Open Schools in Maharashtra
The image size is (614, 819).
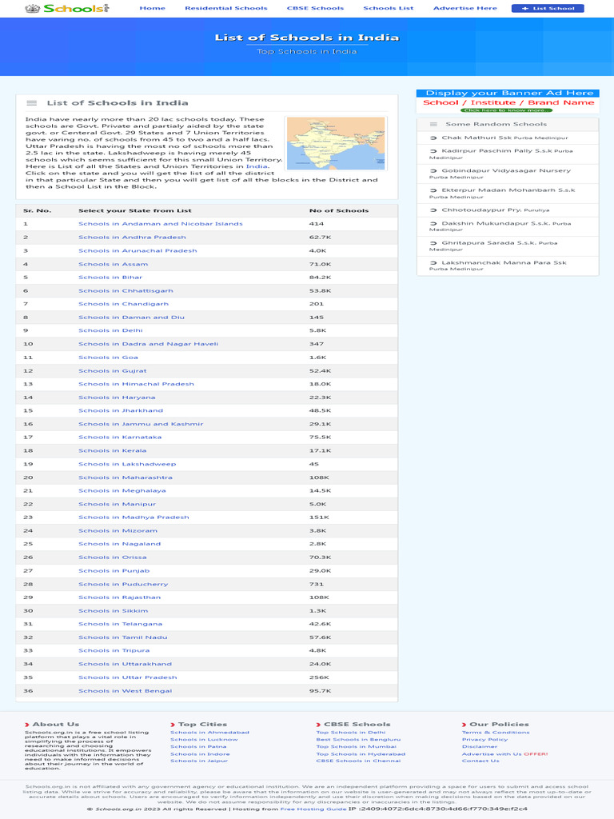coord(126,478)
